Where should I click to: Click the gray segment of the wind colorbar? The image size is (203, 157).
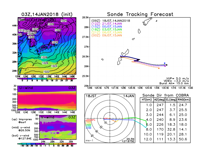[47, 144]
